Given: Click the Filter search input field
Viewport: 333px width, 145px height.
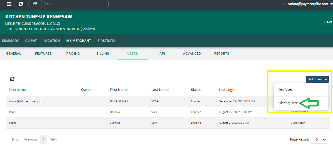Looking at the screenshot, I should (x=74, y=4).
